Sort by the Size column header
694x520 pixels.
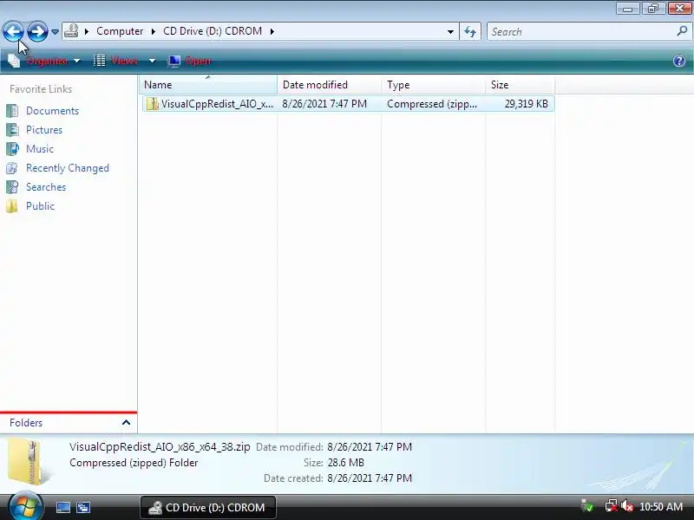[520, 84]
